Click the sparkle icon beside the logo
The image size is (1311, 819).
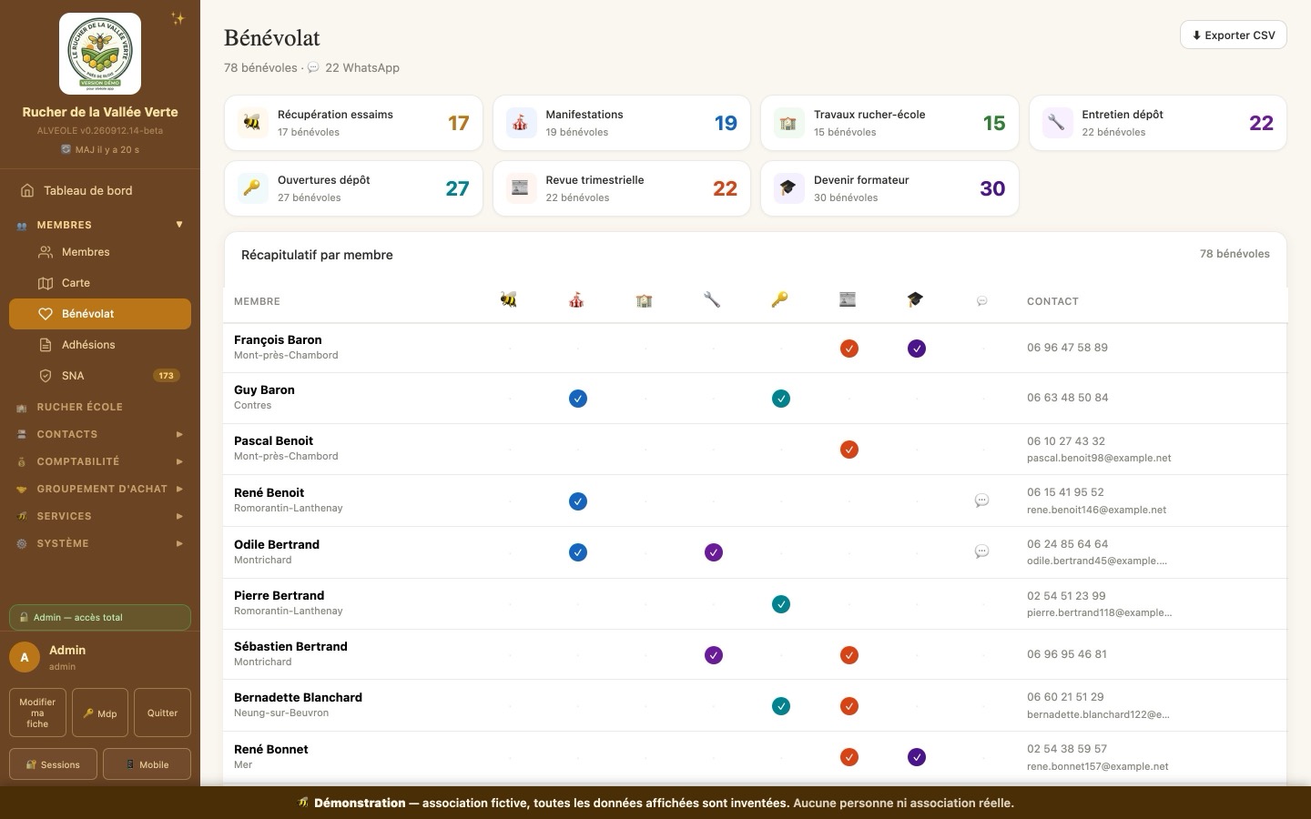click(x=178, y=18)
